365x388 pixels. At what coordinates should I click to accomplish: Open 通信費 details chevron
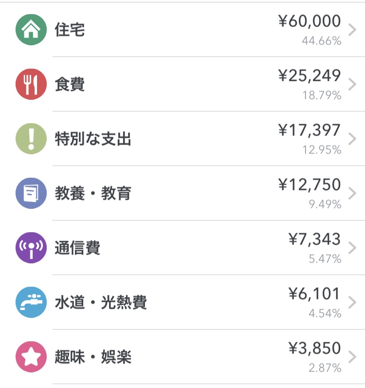352,248
